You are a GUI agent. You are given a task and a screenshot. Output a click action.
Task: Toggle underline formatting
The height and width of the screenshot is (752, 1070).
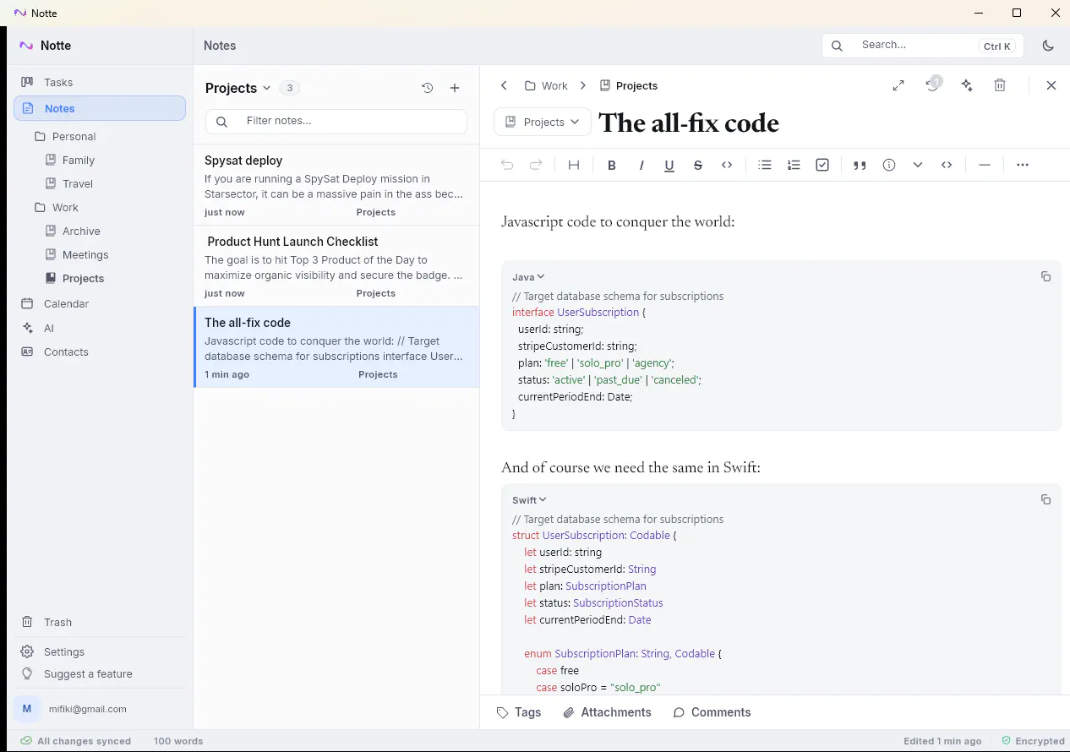click(669, 165)
